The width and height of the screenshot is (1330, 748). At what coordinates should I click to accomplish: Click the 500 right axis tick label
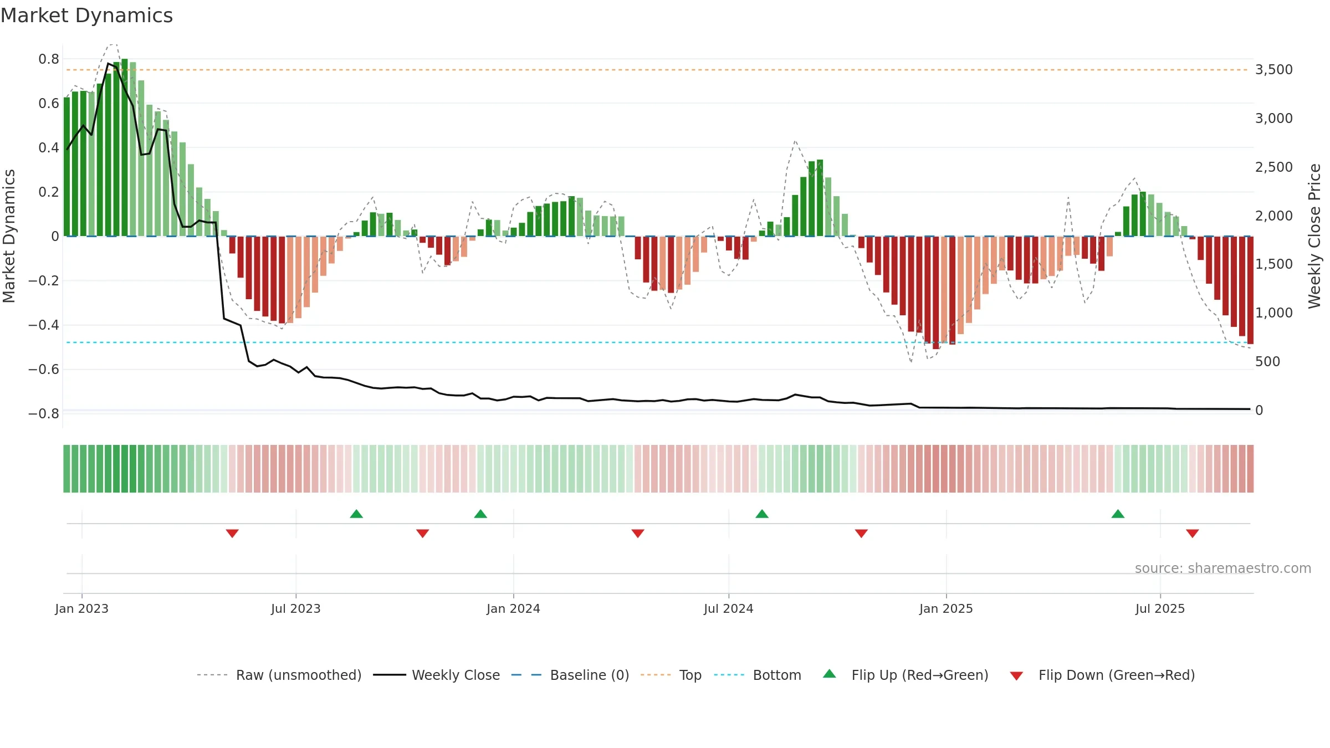(1267, 362)
